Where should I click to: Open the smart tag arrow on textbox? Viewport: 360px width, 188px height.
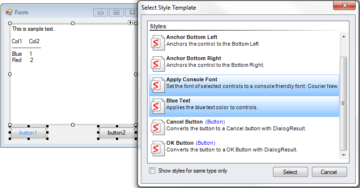pyautogui.click(x=130, y=23)
